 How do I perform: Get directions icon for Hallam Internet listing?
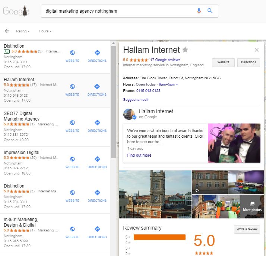pos(97,87)
